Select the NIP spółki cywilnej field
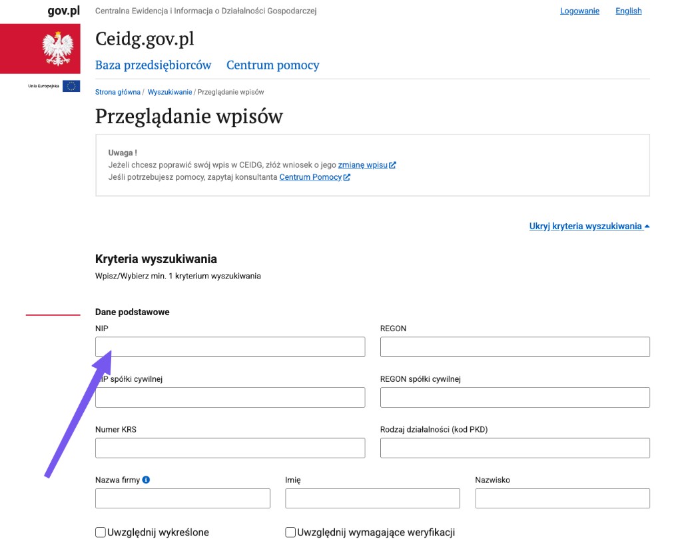Screen dimensions: 682x557 [x=230, y=397]
